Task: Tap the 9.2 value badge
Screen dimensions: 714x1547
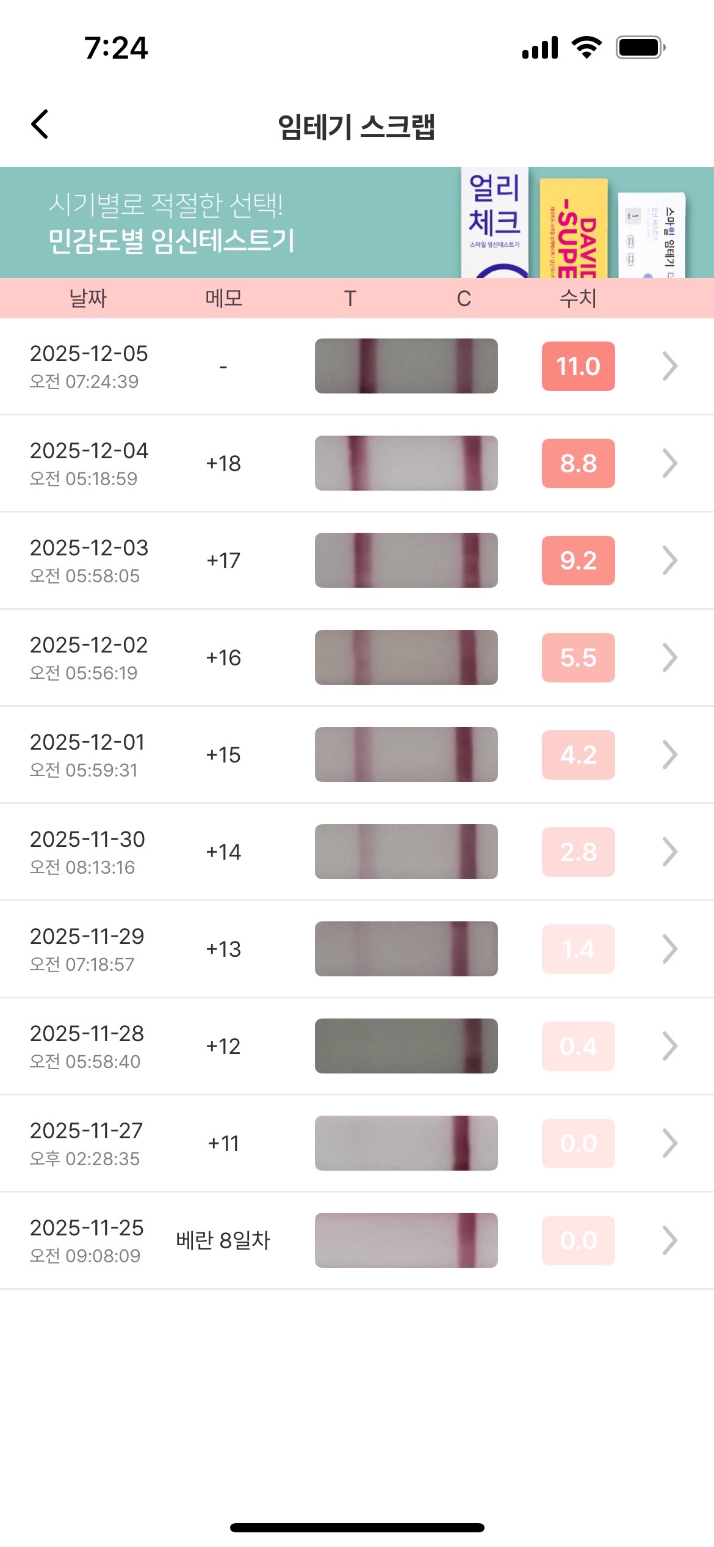Action: point(578,561)
